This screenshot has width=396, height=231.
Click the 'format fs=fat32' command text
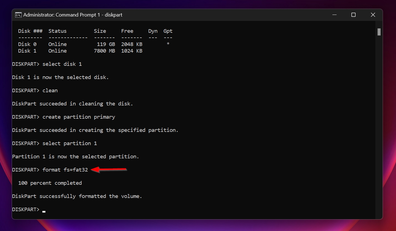(x=65, y=170)
